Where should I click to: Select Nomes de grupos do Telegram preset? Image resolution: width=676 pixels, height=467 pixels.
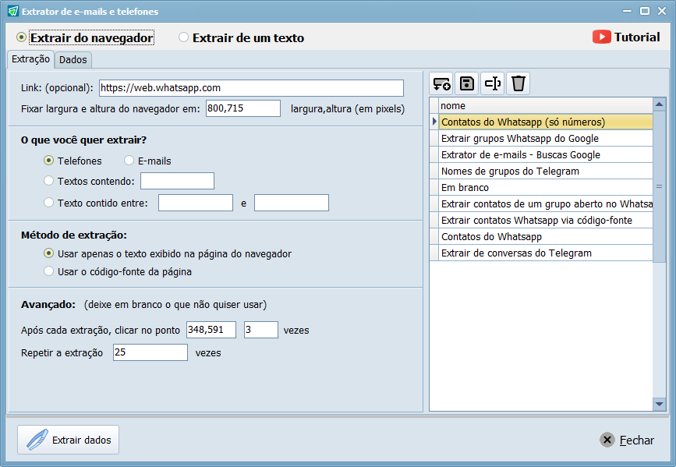pyautogui.click(x=545, y=172)
